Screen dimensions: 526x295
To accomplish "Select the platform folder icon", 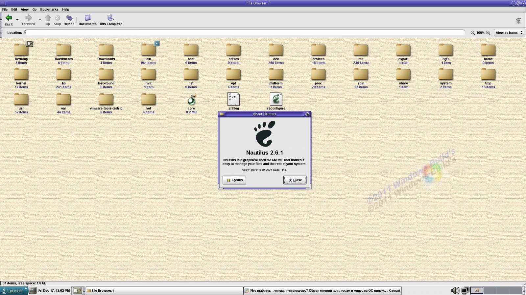I will pos(276,74).
